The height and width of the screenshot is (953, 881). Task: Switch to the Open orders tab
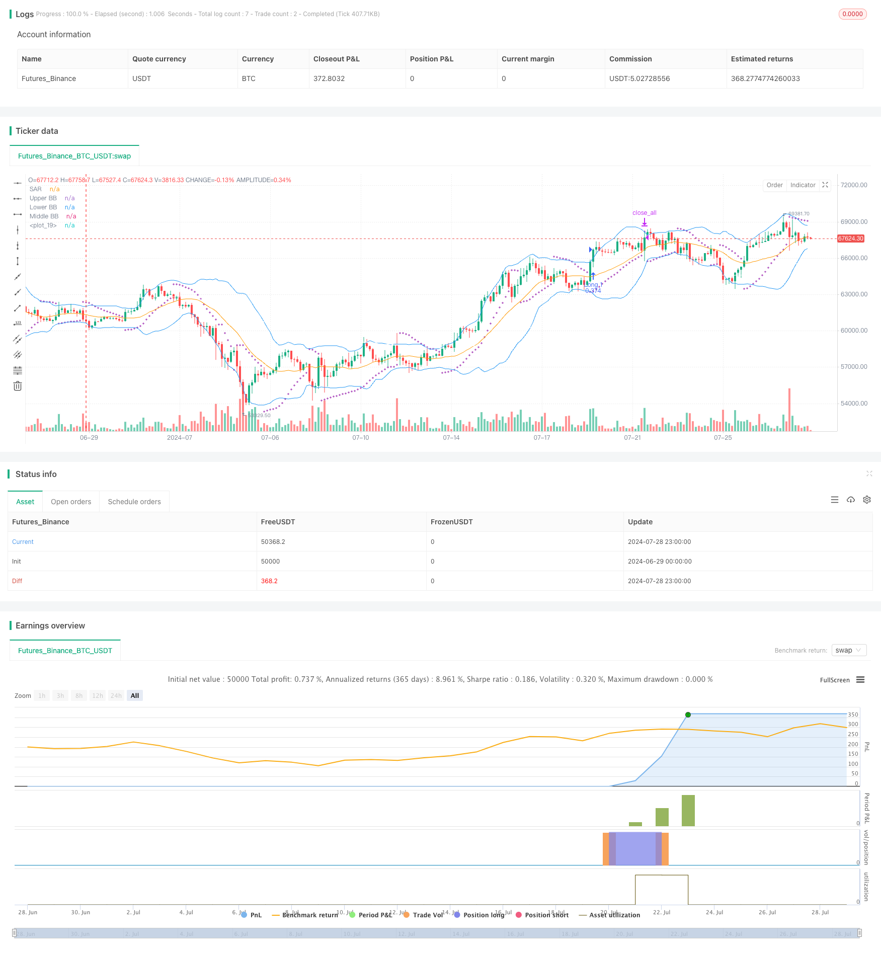point(71,502)
